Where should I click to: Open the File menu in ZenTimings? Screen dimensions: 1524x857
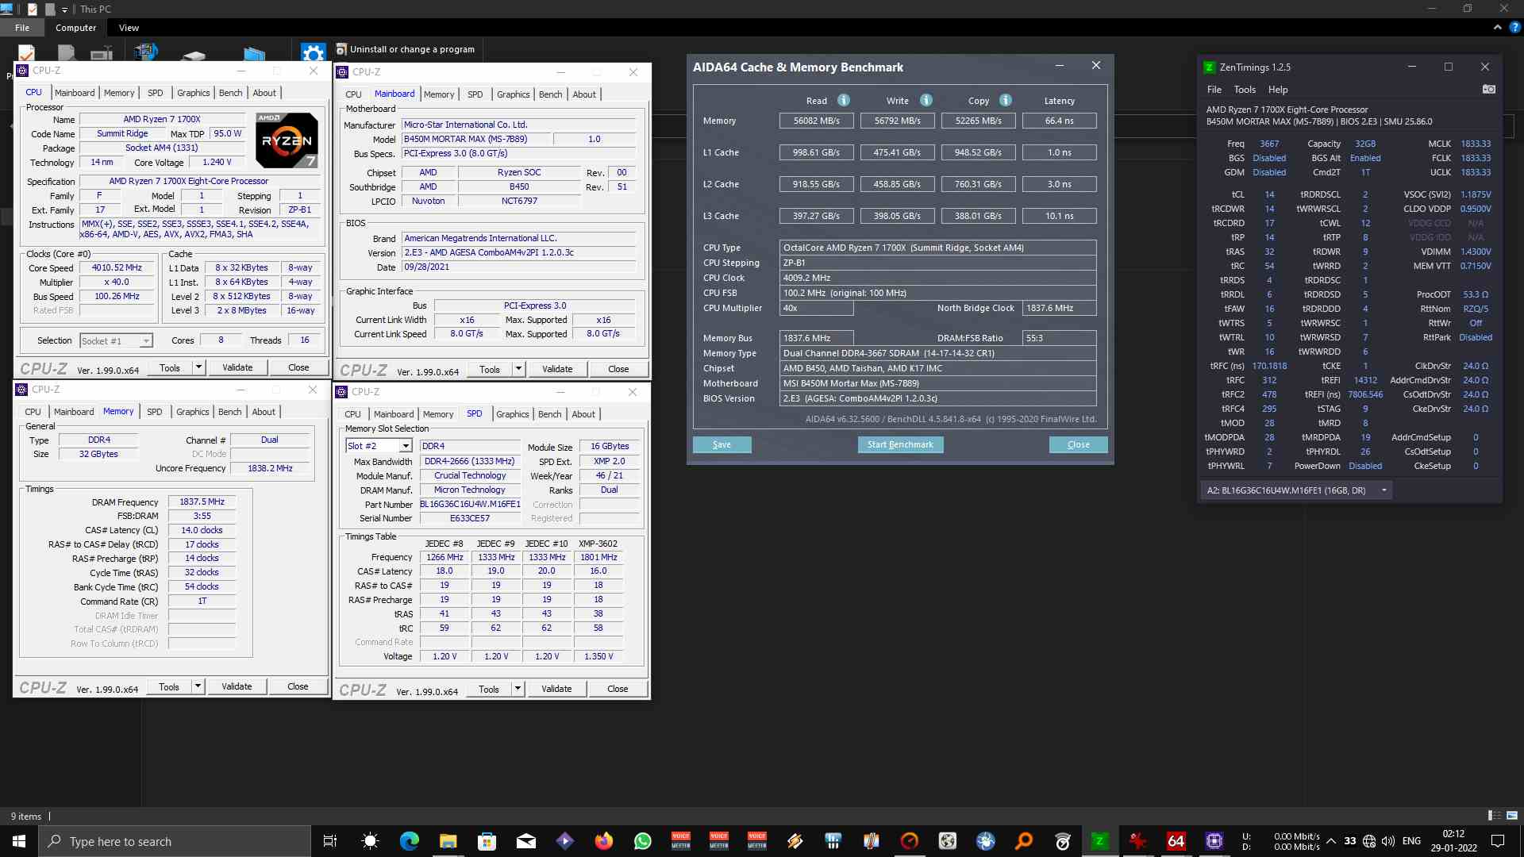(x=1214, y=90)
